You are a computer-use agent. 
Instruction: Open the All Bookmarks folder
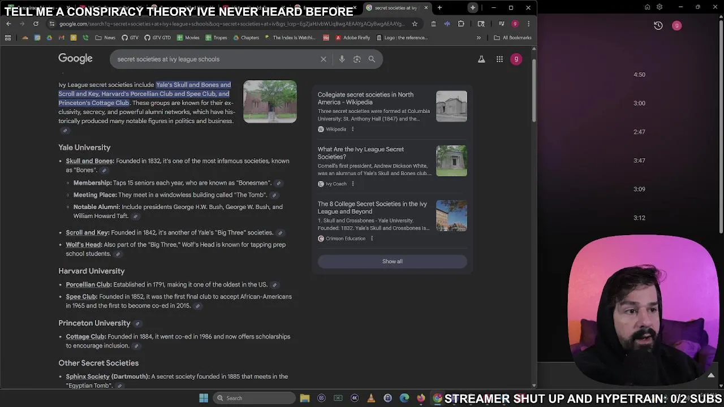tap(513, 38)
